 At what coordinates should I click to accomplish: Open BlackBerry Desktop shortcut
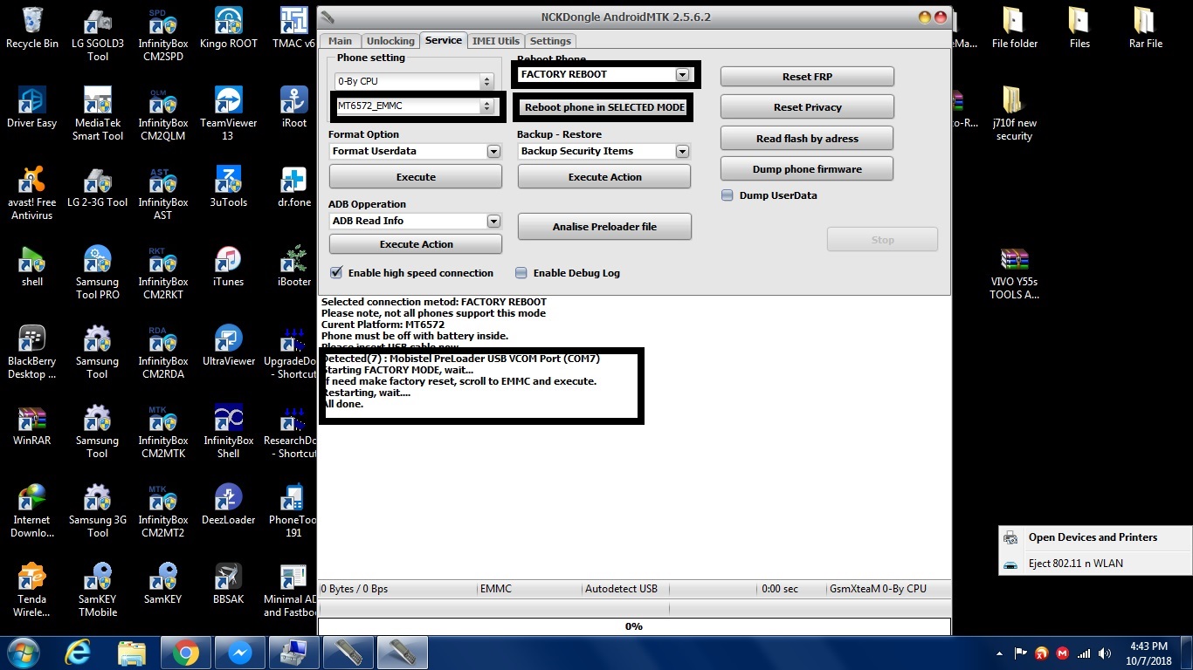pos(32,352)
